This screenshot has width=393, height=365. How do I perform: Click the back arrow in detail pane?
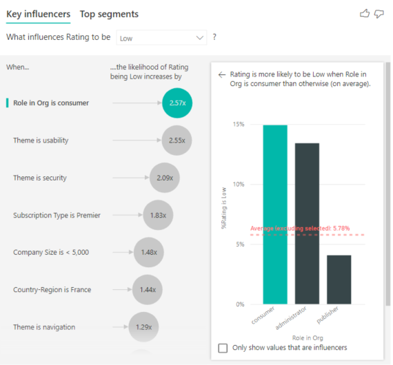[x=222, y=74]
